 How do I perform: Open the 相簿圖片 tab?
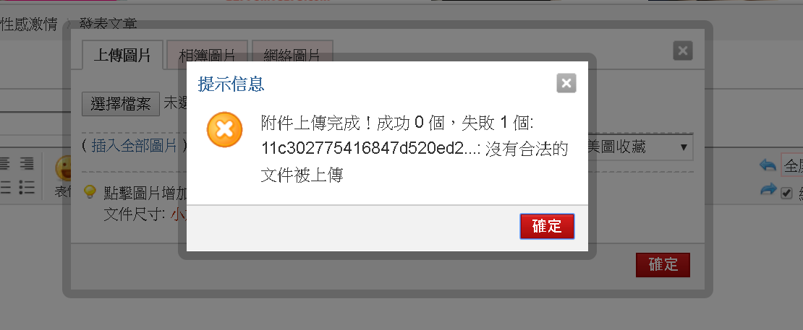pyautogui.click(x=208, y=55)
